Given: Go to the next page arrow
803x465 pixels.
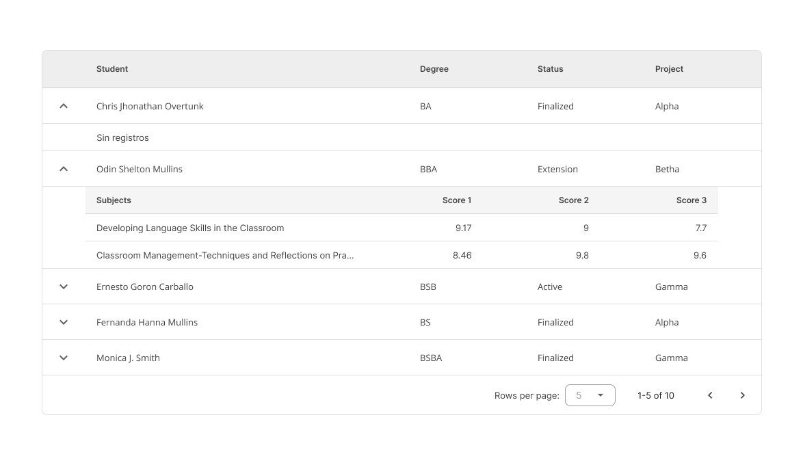Looking at the screenshot, I should coord(742,395).
